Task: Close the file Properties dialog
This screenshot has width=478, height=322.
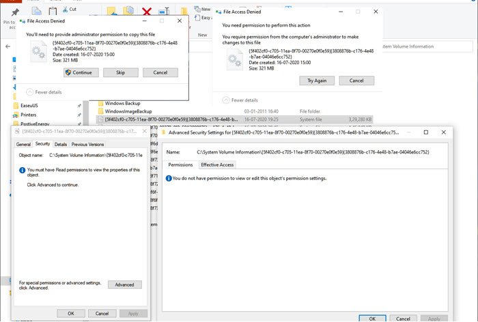Action: (x=145, y=131)
